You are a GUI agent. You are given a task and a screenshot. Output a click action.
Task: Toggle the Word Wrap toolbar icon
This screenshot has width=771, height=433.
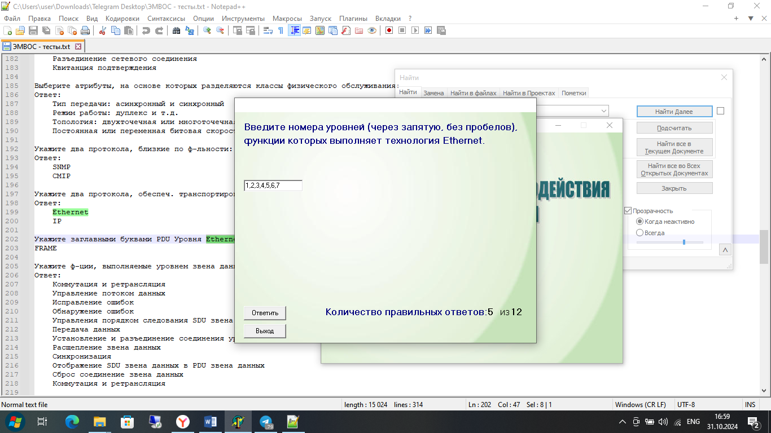(x=268, y=30)
